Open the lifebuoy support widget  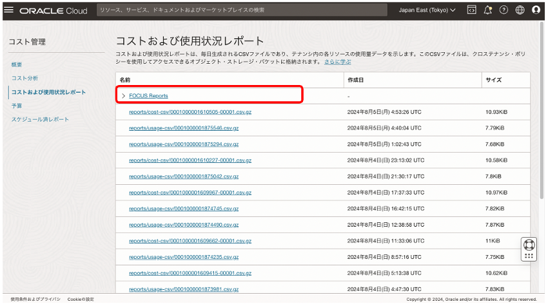(529, 245)
